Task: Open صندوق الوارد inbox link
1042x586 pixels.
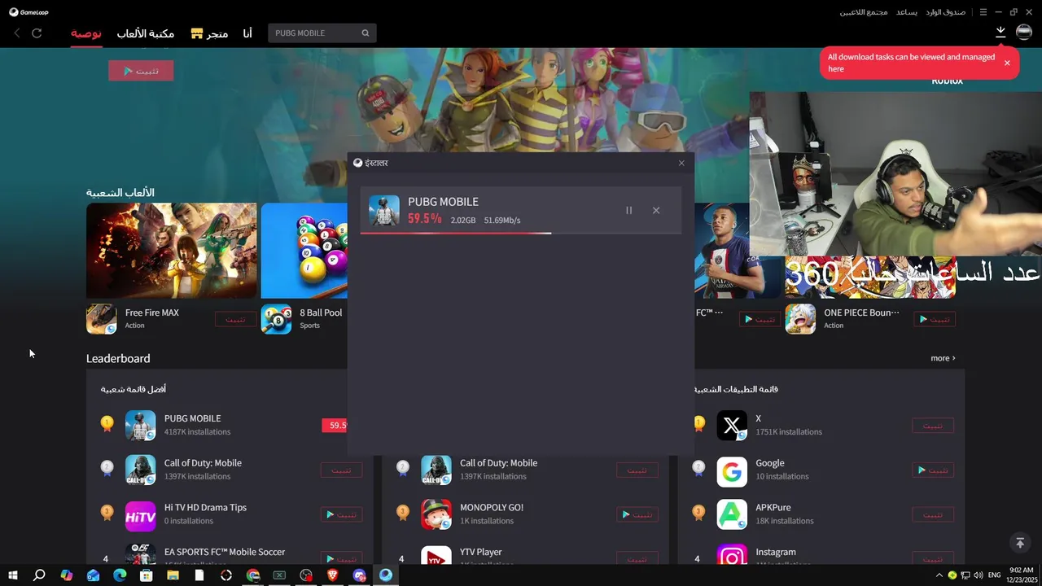Action: 945,12
